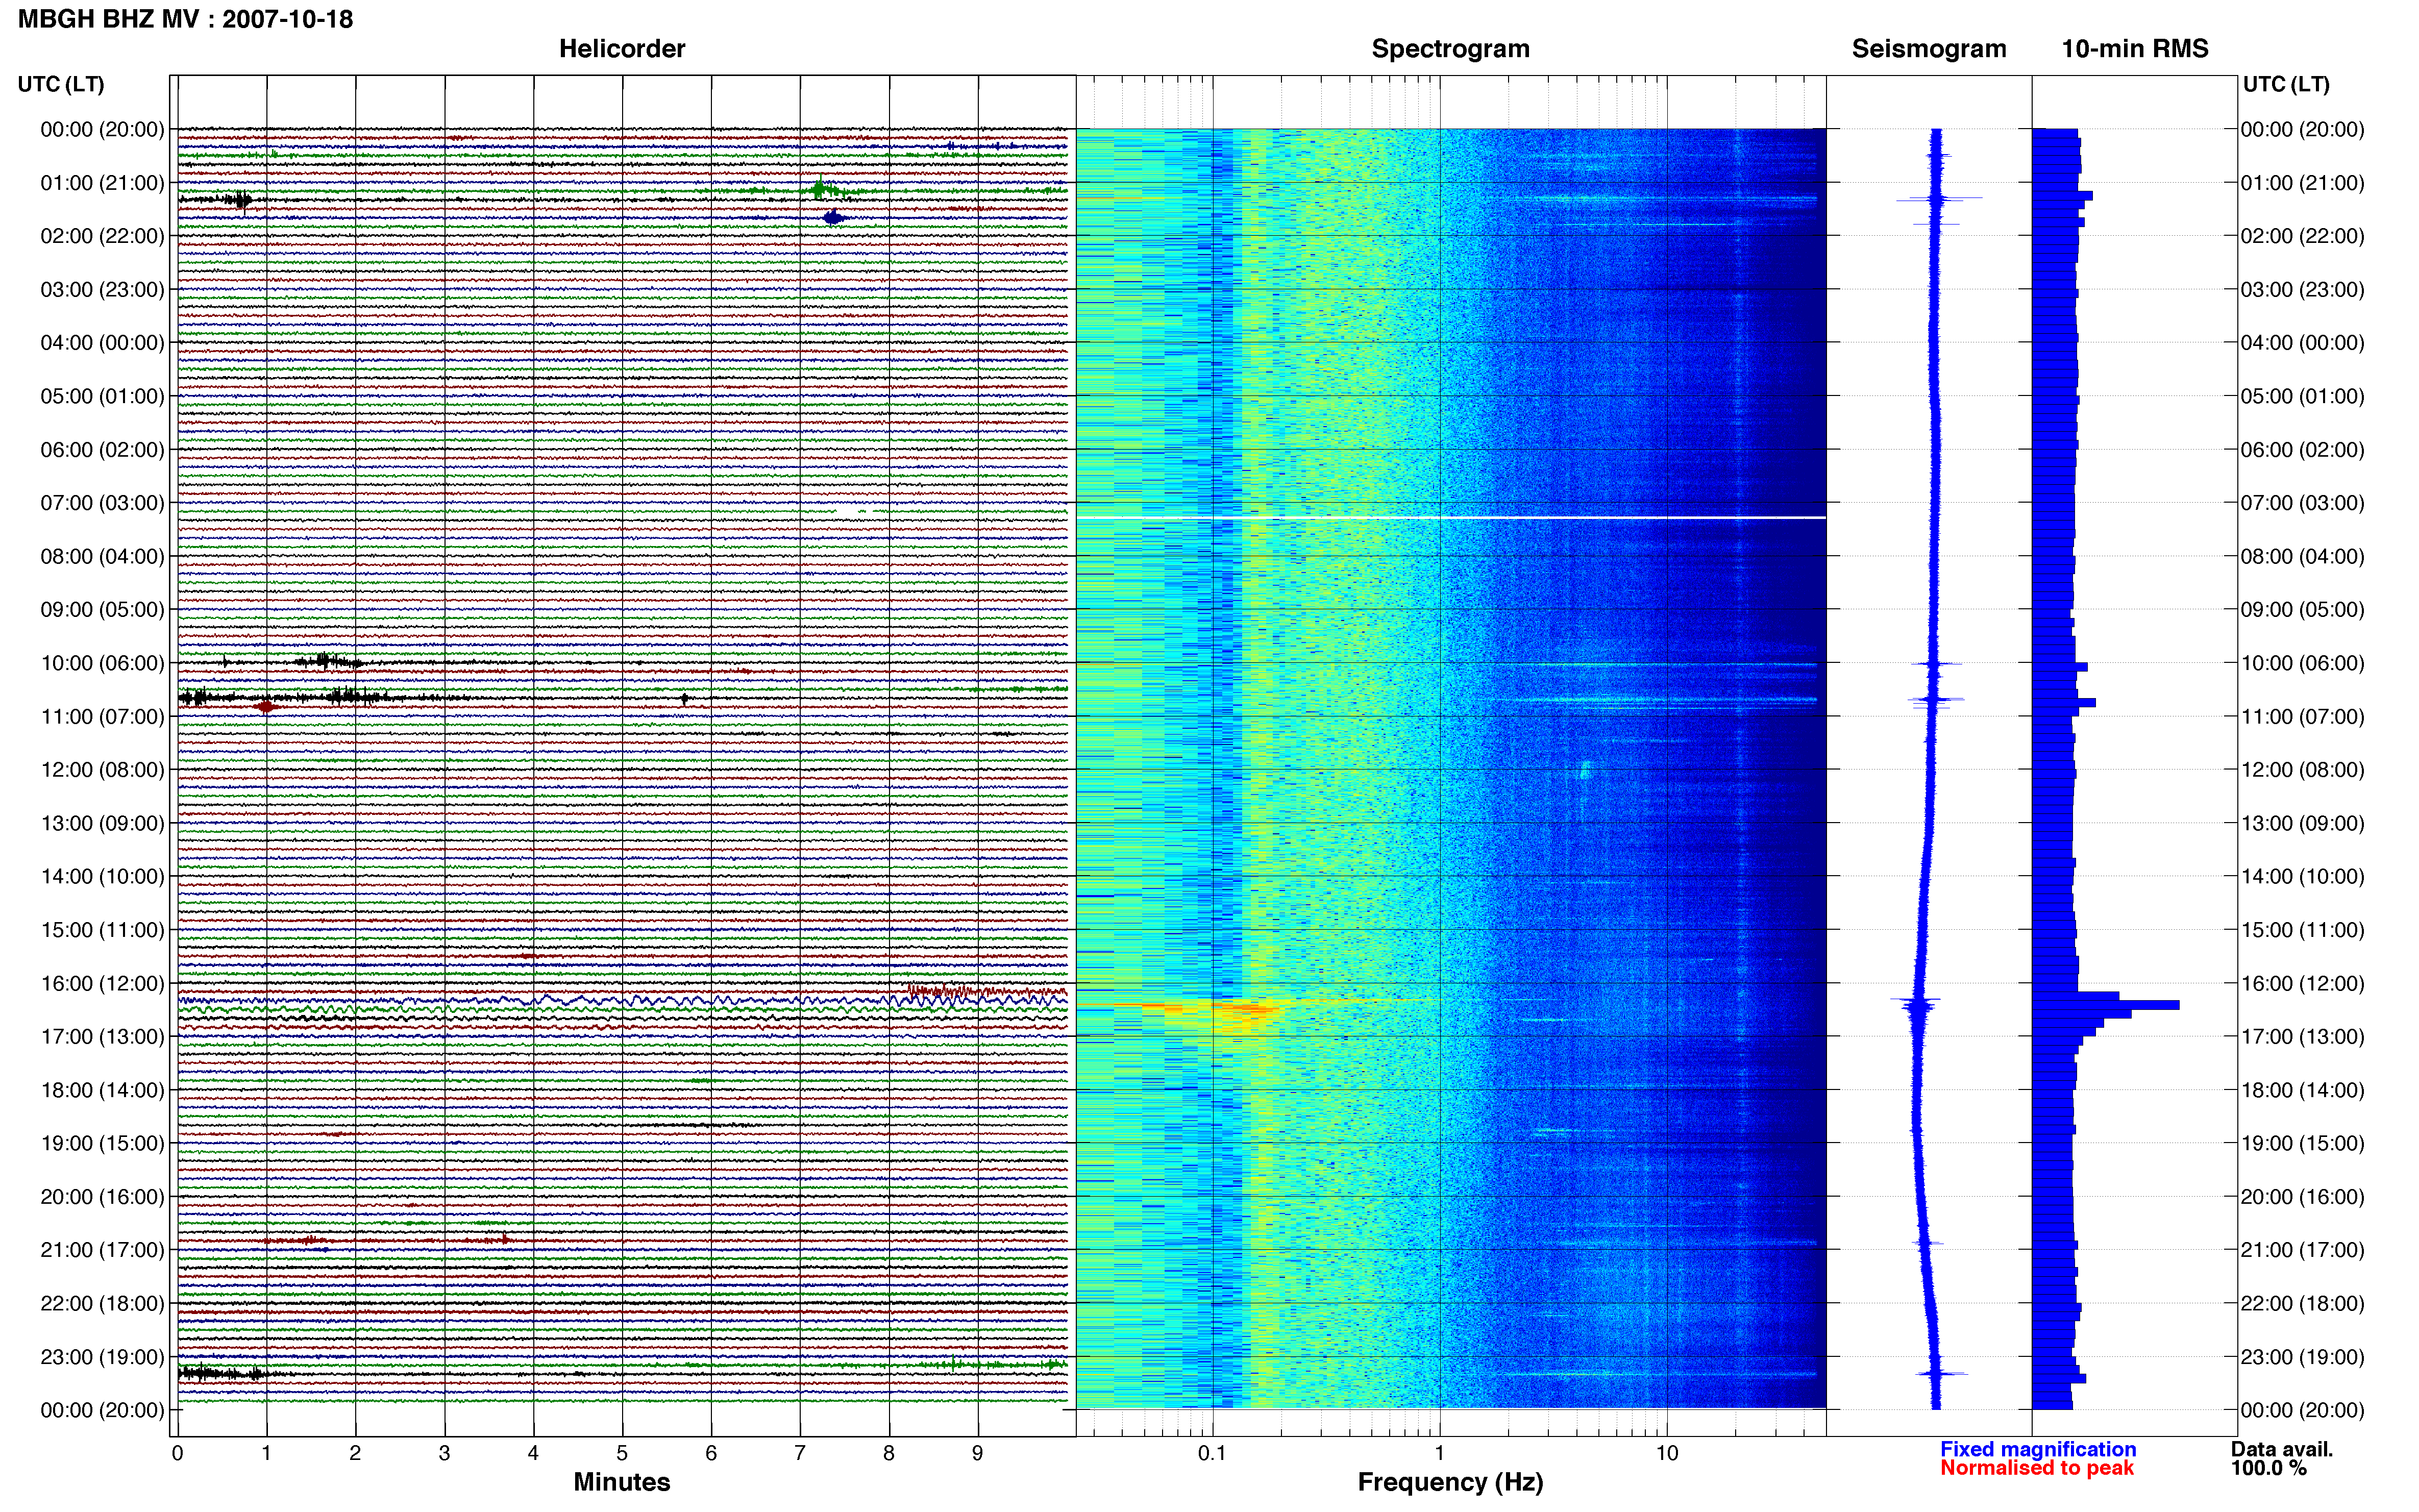
Task: Click left time label '06:00 (02:00)'
Action: (x=102, y=450)
